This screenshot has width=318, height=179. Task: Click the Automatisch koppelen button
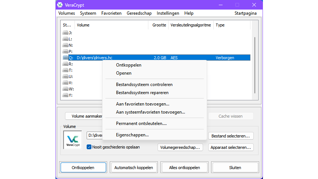click(x=134, y=168)
